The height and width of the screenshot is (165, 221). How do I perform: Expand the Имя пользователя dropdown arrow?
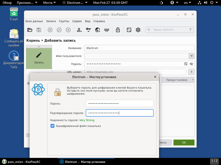[x=191, y=56]
